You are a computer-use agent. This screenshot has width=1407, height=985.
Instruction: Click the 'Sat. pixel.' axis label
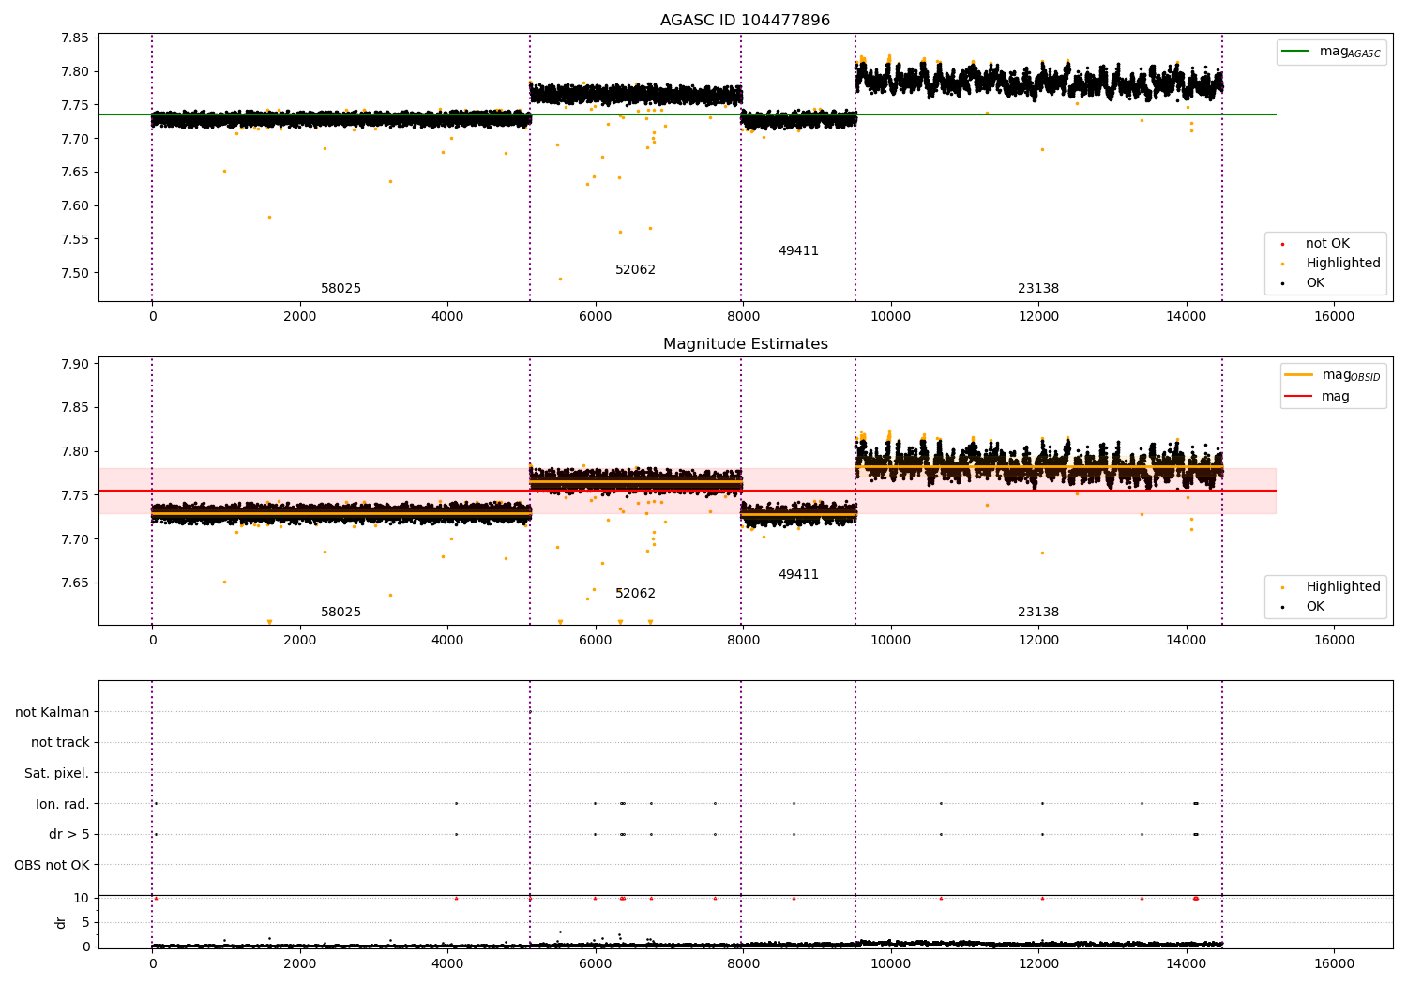57,774
